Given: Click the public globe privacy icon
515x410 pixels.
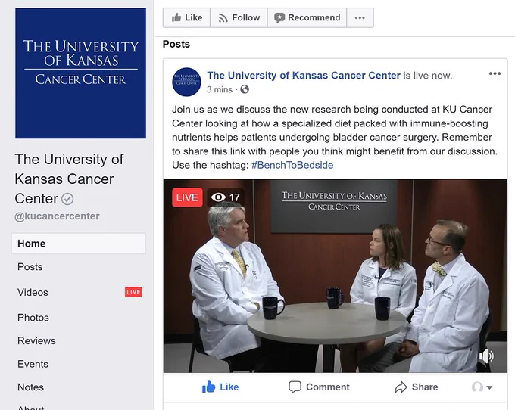Looking at the screenshot, I should pos(245,89).
